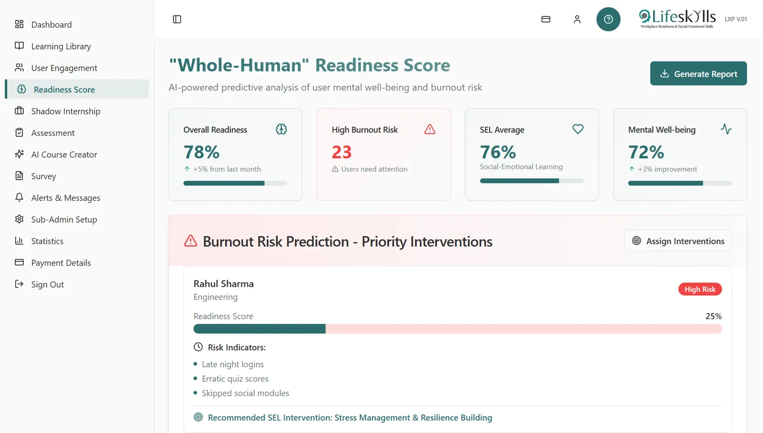Click the LXP V.01 version label

pyautogui.click(x=736, y=19)
